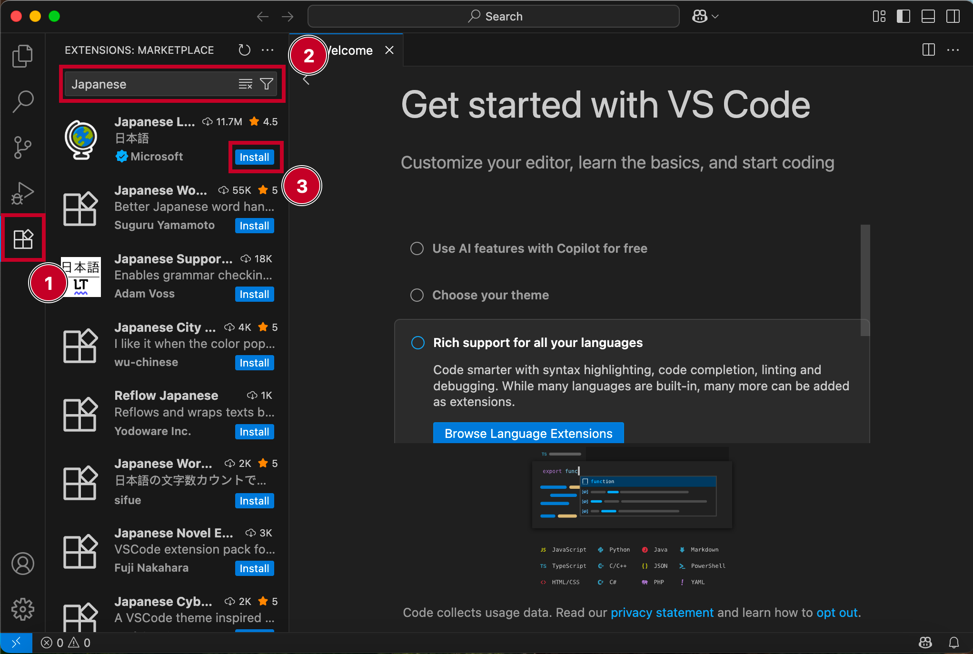The height and width of the screenshot is (654, 973).
Task: Open the opt out link
Action: pos(837,613)
